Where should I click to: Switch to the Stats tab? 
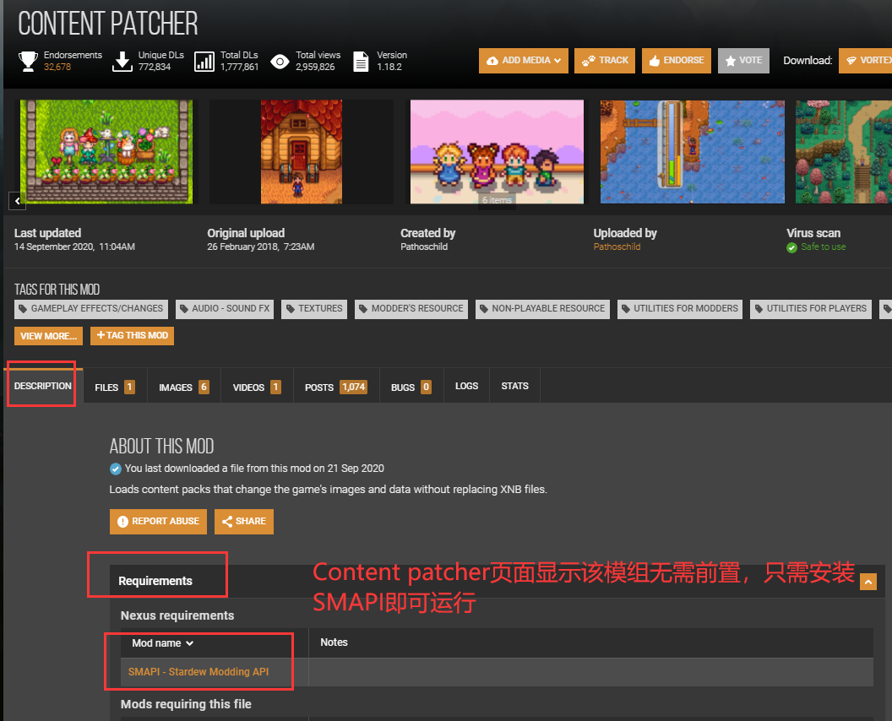(514, 386)
